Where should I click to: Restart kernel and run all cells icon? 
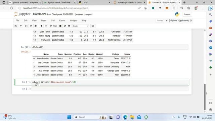coord(69,26)
